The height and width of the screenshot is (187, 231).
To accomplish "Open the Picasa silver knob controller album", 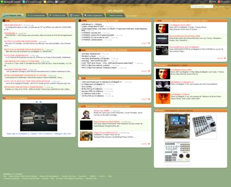I will click(204, 126).
